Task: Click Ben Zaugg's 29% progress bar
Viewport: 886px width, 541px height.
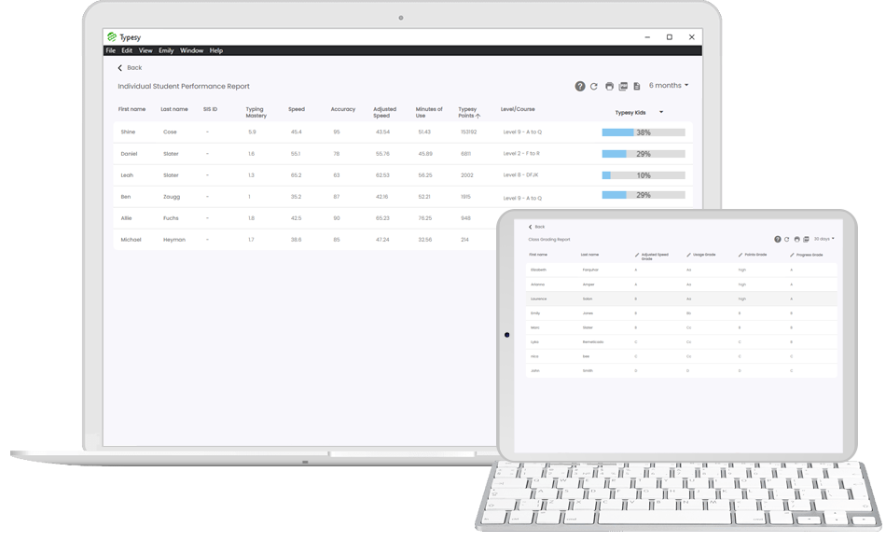Action: 644,195
